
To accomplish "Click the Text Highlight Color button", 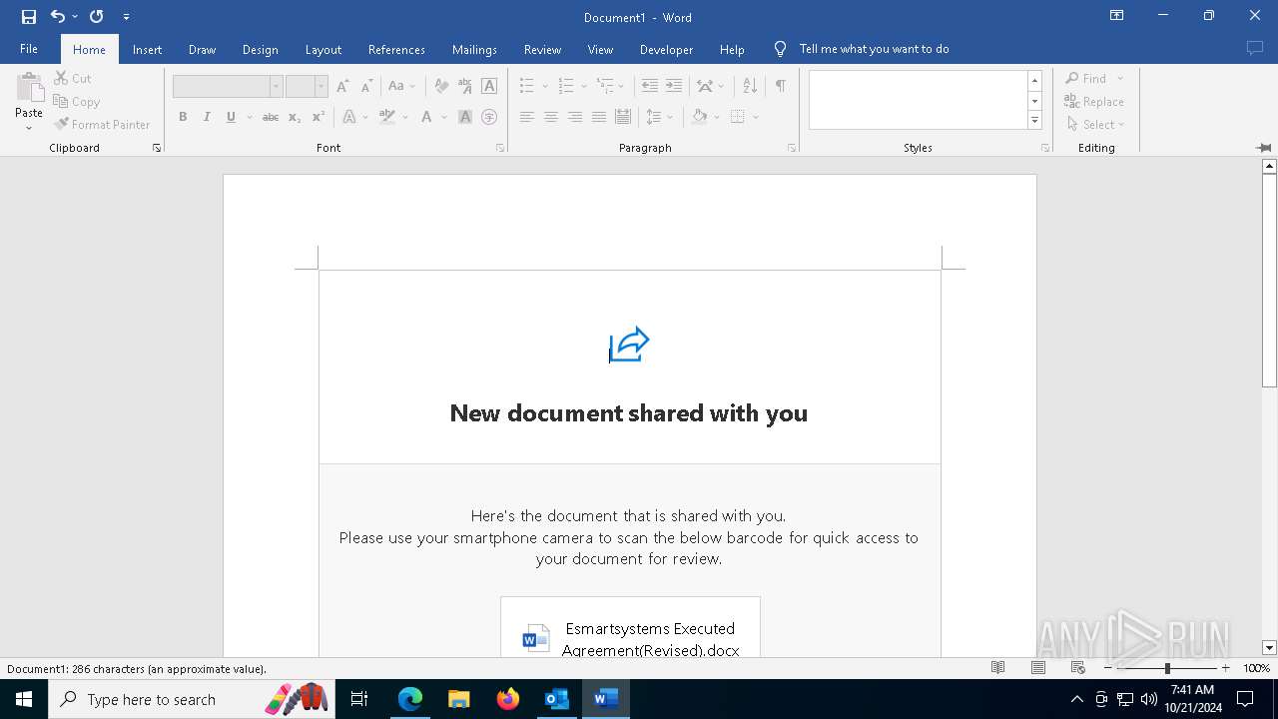I will (x=387, y=117).
